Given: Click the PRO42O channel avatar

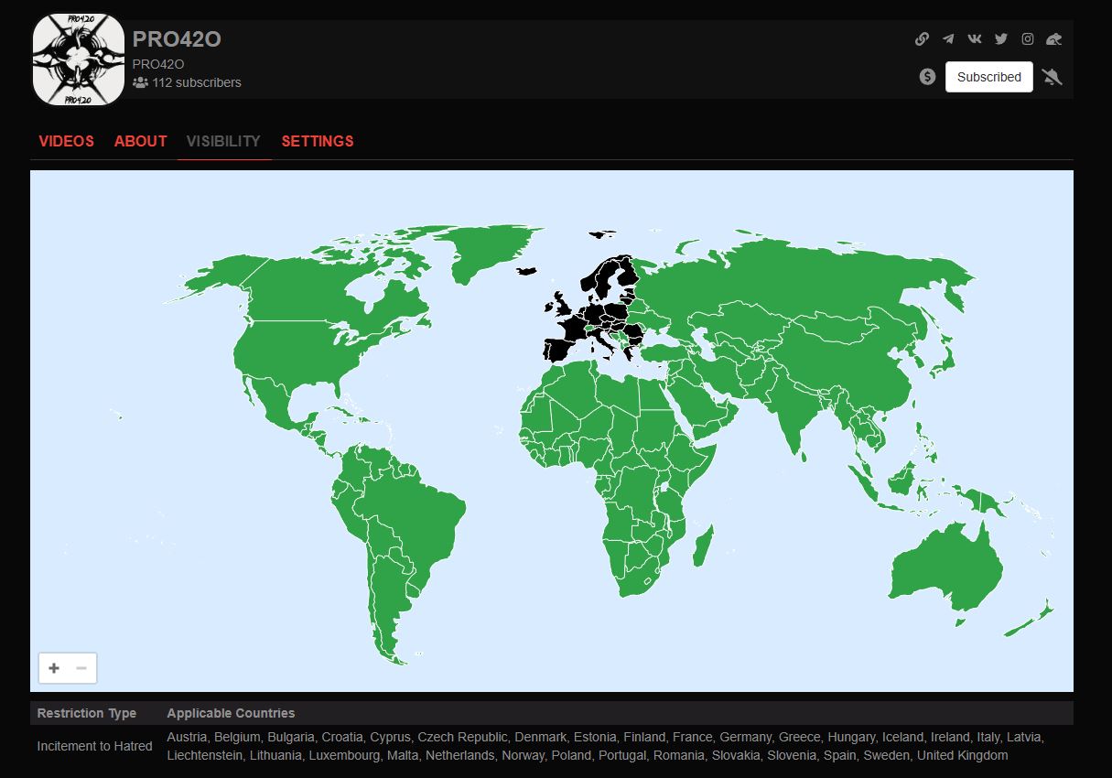Looking at the screenshot, I should tap(79, 59).
